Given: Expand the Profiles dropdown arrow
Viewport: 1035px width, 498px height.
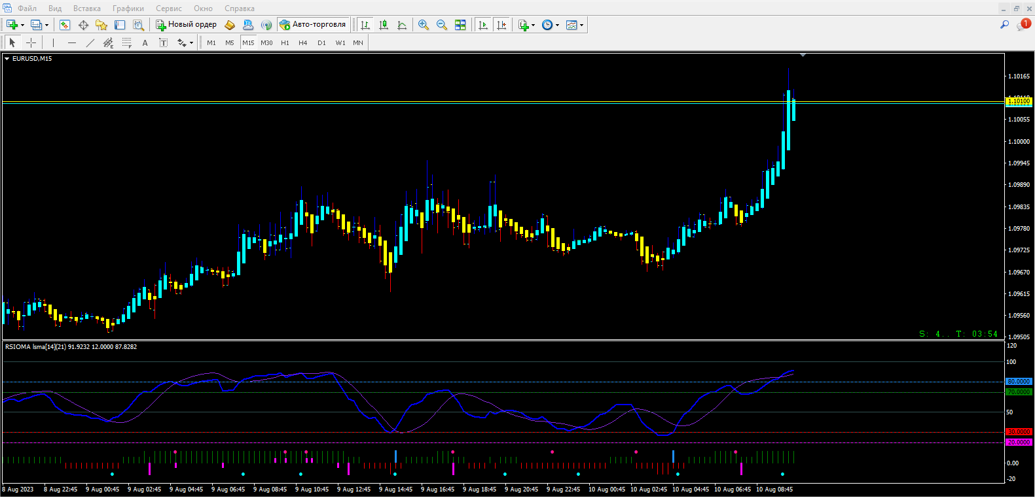Looking at the screenshot, I should [x=46, y=25].
